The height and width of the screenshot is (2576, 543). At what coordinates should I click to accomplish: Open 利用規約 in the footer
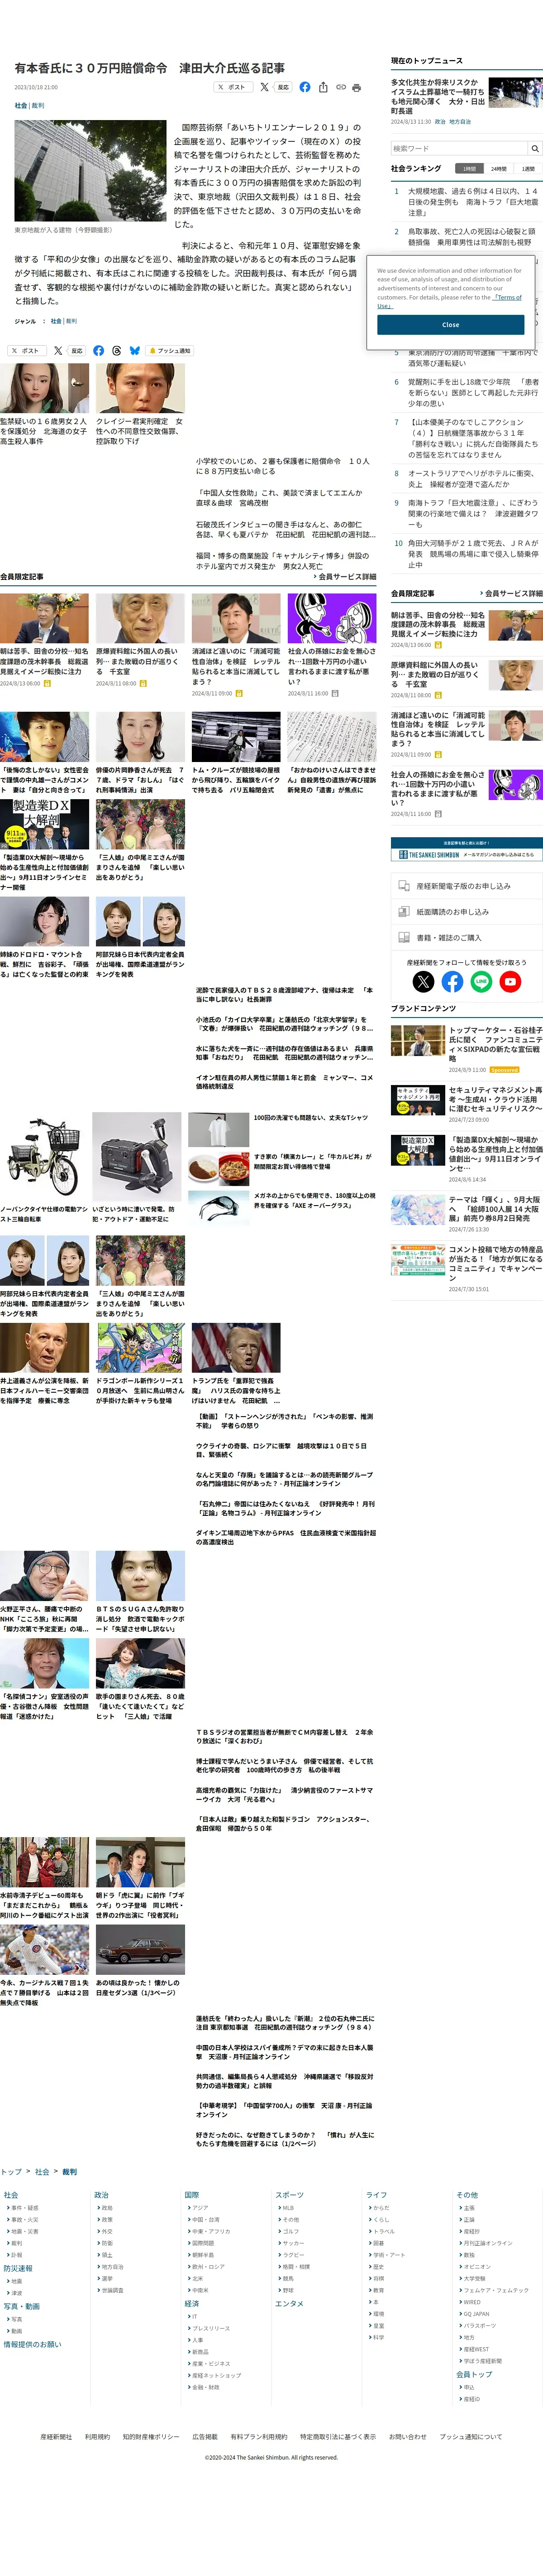point(97,2436)
